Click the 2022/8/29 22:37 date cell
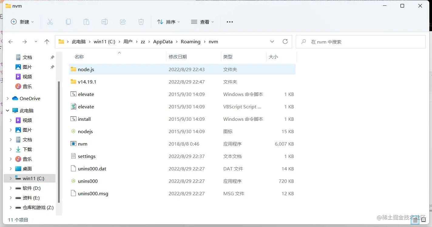This screenshot has height=227, width=432. (x=187, y=156)
